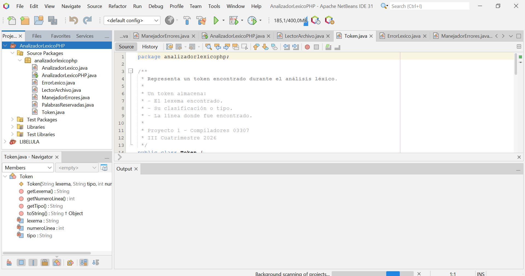This screenshot has width=525, height=276.
Task: Cancel the background scanning task
Action: pos(419,274)
